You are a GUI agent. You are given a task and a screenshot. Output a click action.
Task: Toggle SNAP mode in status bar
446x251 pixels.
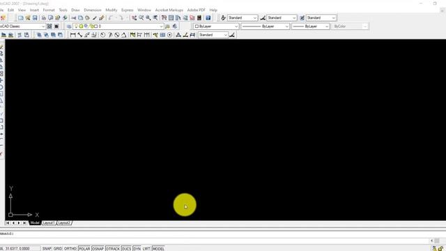tap(47, 249)
